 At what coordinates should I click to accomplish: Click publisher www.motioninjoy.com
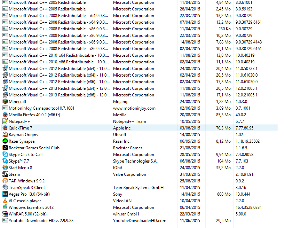tap(134, 108)
